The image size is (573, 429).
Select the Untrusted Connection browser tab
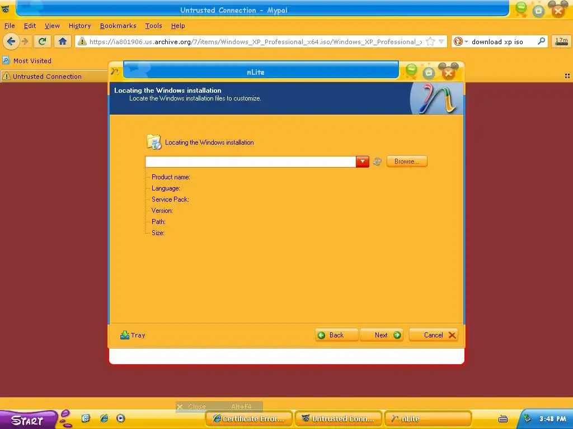coord(54,76)
